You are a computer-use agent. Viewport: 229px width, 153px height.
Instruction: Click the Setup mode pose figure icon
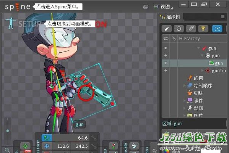point(10,23)
